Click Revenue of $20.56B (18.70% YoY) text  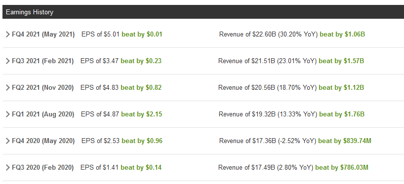[268, 88]
